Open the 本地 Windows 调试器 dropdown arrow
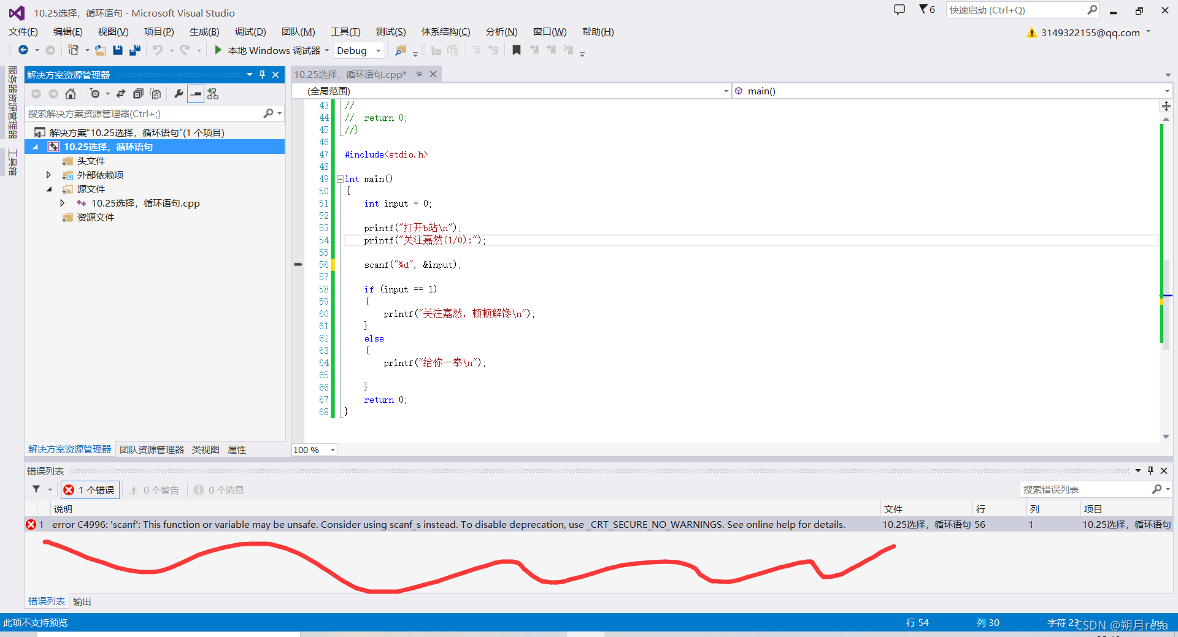Image resolution: width=1178 pixels, height=637 pixels. [326, 50]
